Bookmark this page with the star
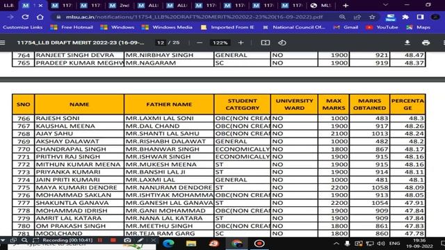This screenshot has height=250, width=445. pyautogui.click(x=372, y=17)
